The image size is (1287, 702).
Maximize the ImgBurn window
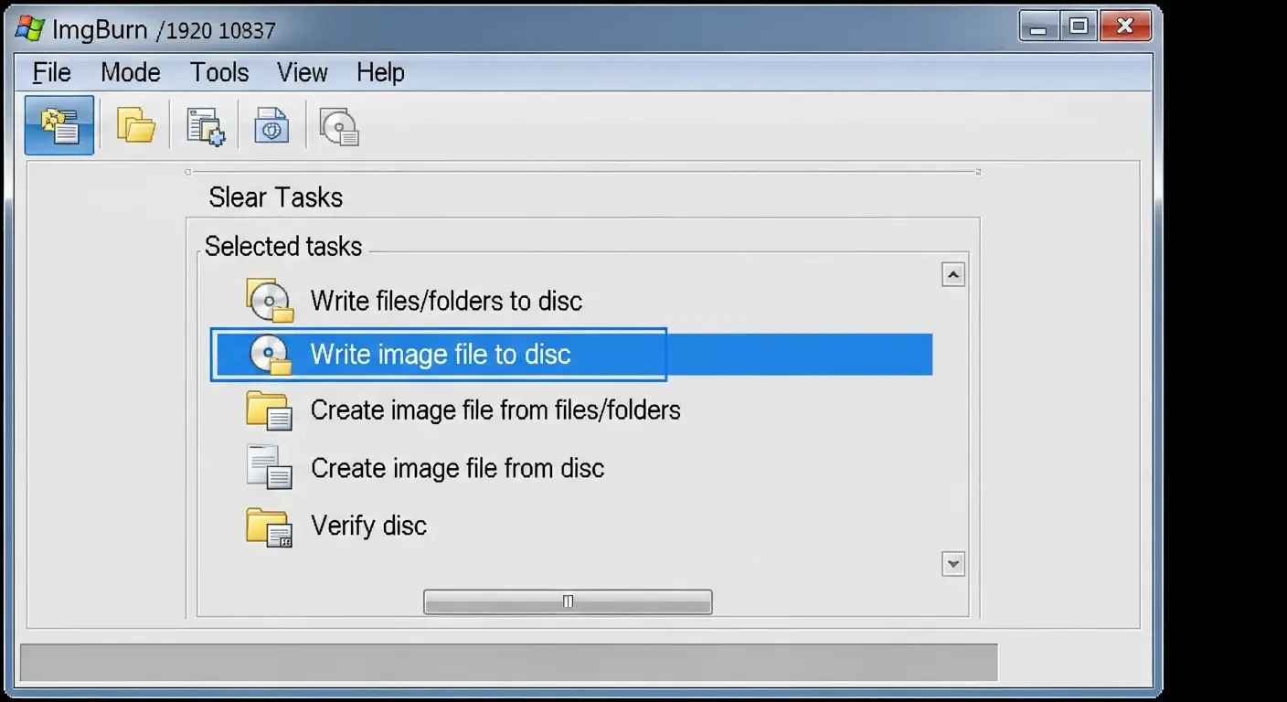[1080, 27]
